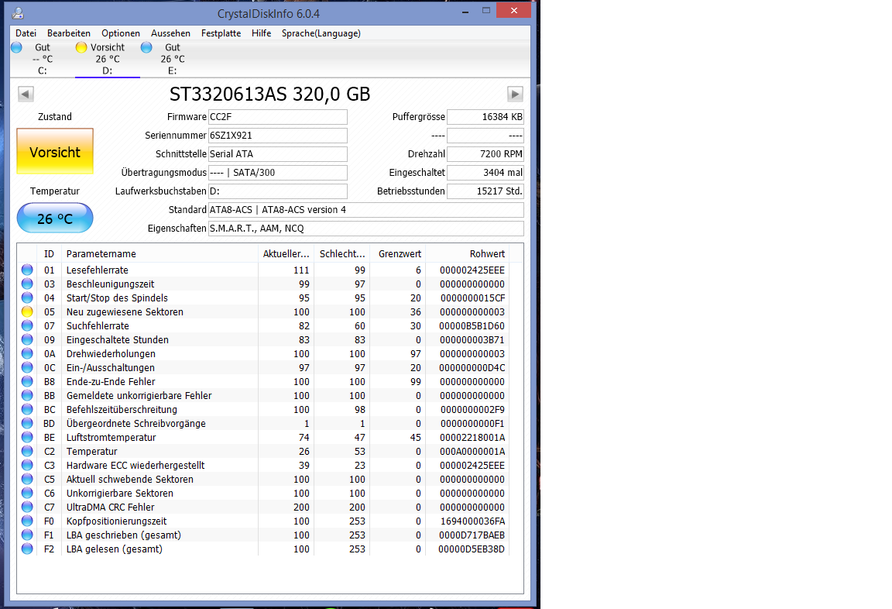The image size is (892, 609).
Task: Minimize the CrystalDiskInfo window
Action: click(465, 11)
